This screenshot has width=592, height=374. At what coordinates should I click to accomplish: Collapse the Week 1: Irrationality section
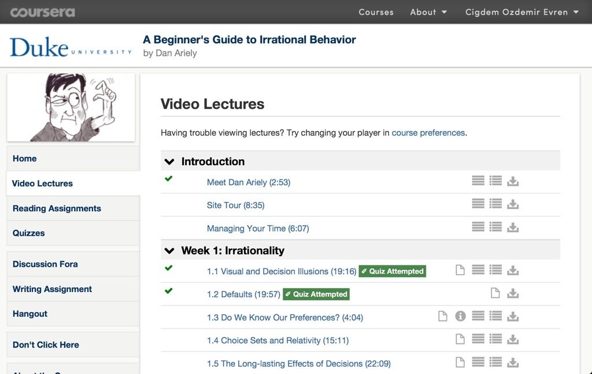coord(169,250)
